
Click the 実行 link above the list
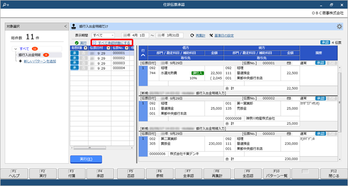click(x=83, y=43)
